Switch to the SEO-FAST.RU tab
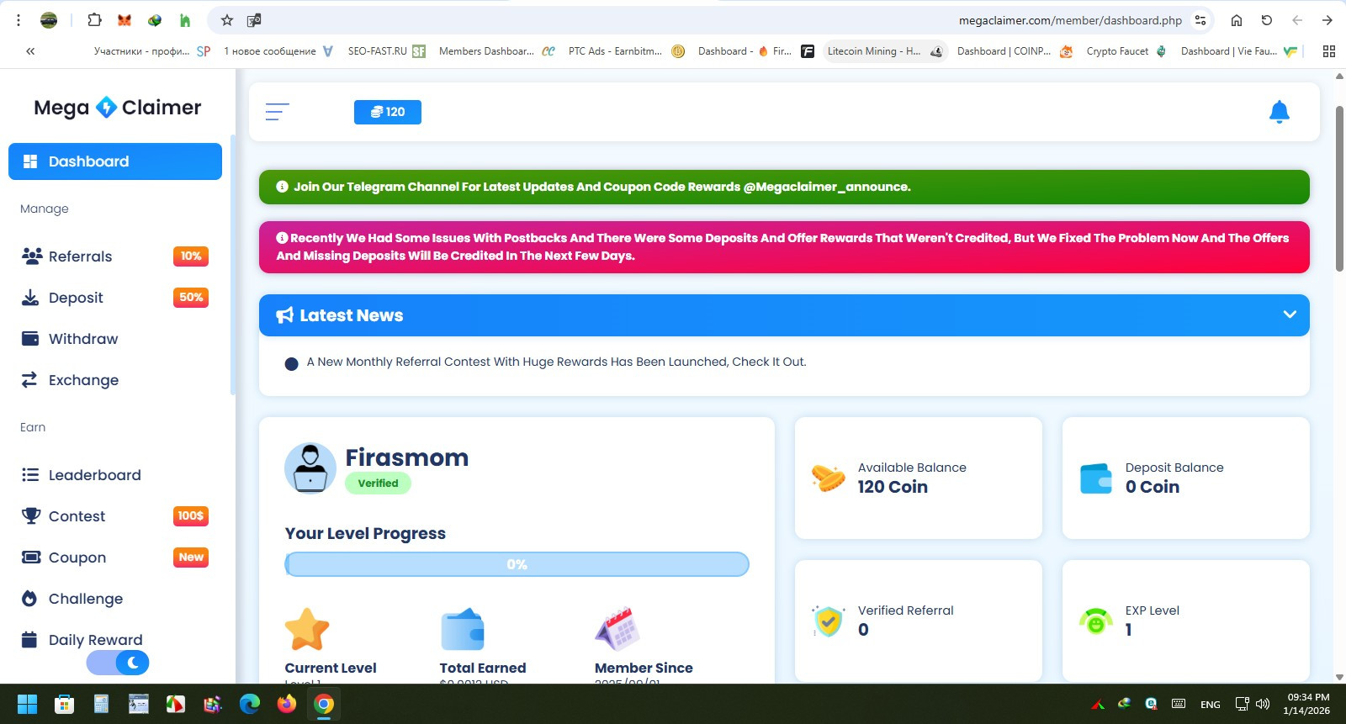 (x=386, y=51)
